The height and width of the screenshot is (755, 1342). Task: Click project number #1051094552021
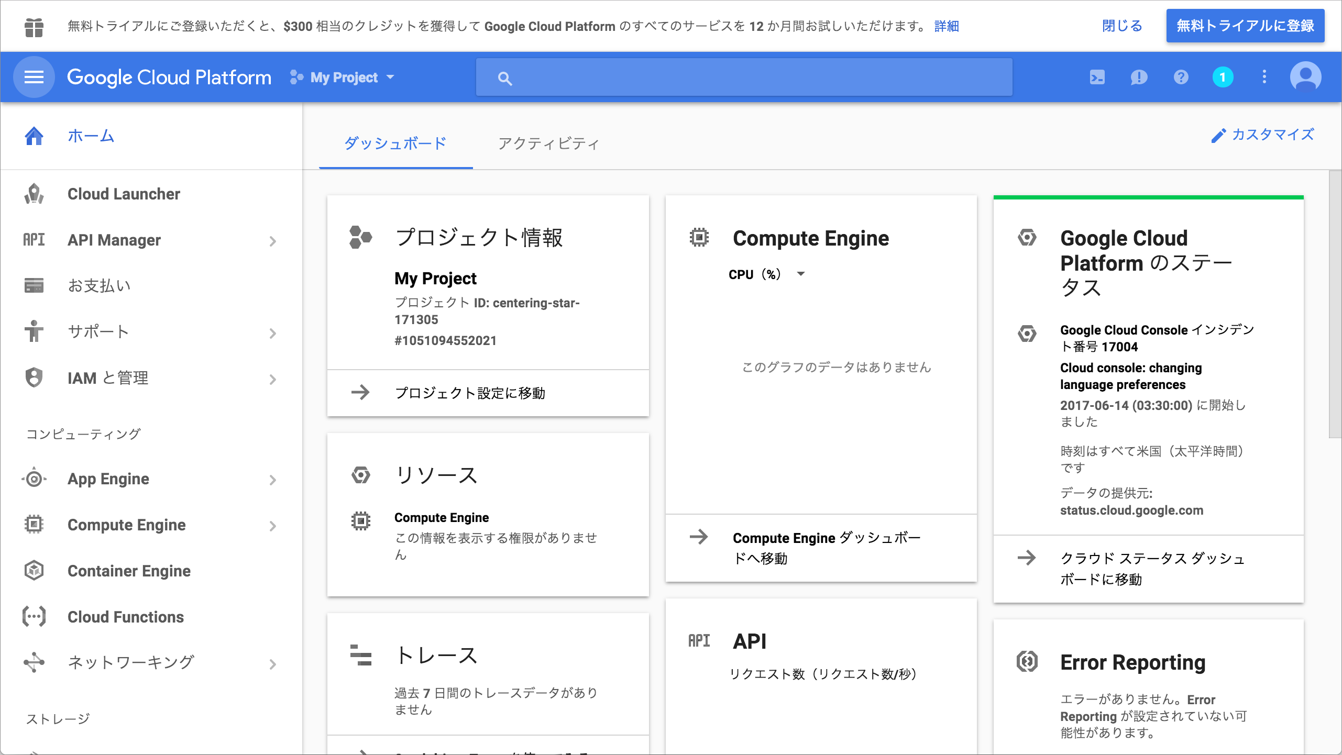pyautogui.click(x=445, y=341)
